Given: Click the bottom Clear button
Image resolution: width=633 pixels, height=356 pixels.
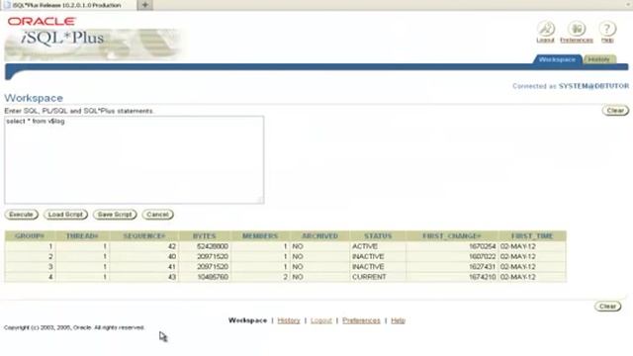Looking at the screenshot, I should tap(607, 307).
